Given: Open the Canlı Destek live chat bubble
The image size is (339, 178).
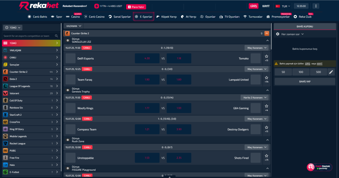Looking at the screenshot, I should 319,167.
